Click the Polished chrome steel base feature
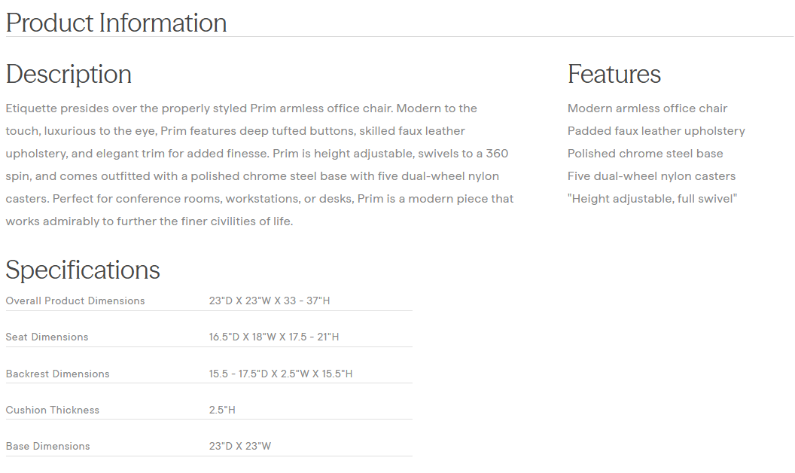This screenshot has width=795, height=473. click(x=645, y=154)
